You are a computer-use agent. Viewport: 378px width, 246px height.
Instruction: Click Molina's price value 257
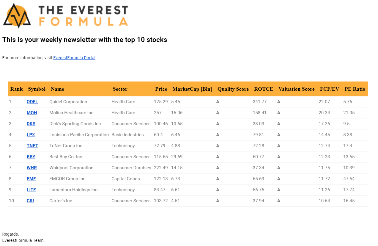tap(158, 113)
